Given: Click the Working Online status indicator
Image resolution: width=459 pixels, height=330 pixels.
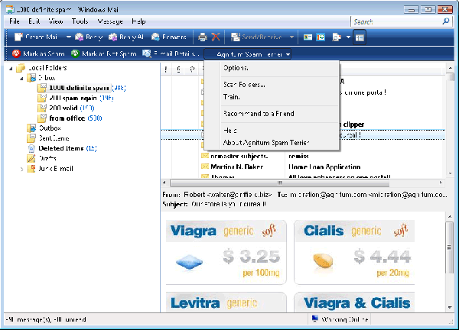Looking at the screenshot, I should coord(340,319).
